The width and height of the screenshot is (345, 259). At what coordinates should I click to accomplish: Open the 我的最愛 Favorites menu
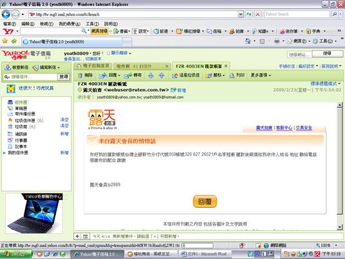tap(69, 24)
